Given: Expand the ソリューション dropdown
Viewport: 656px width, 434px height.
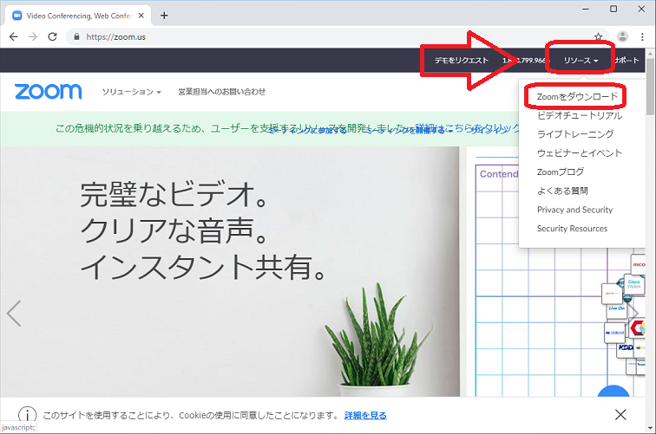Looking at the screenshot, I should point(131,92).
